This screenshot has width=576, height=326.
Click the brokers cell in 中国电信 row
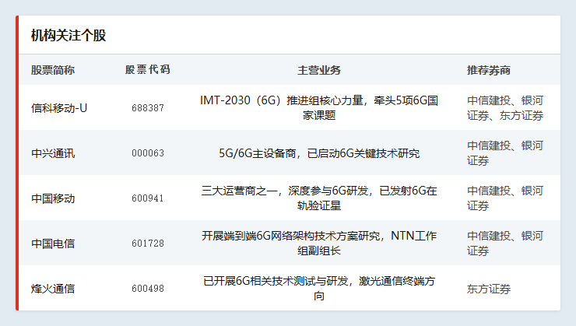click(x=505, y=243)
